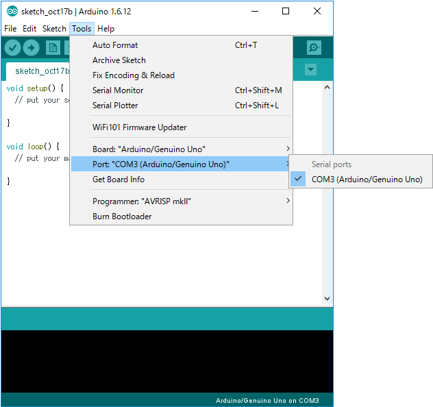Choose Serial Plotter
This screenshot has width=433, height=407.
(181, 106)
